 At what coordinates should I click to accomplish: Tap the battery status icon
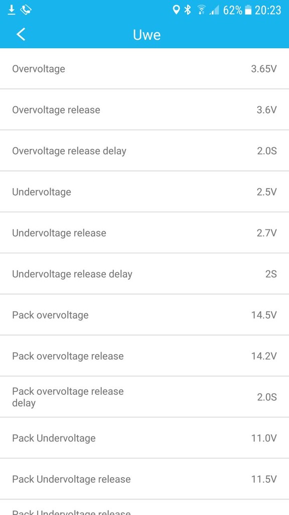[x=248, y=11]
